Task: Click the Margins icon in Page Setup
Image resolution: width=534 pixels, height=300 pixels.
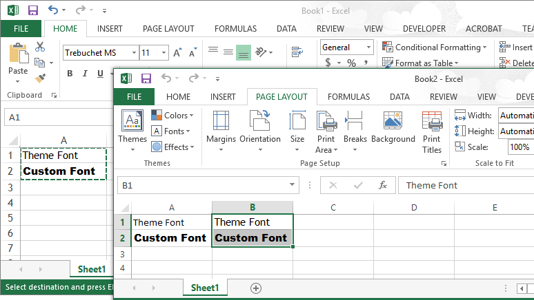Action: coord(221,128)
